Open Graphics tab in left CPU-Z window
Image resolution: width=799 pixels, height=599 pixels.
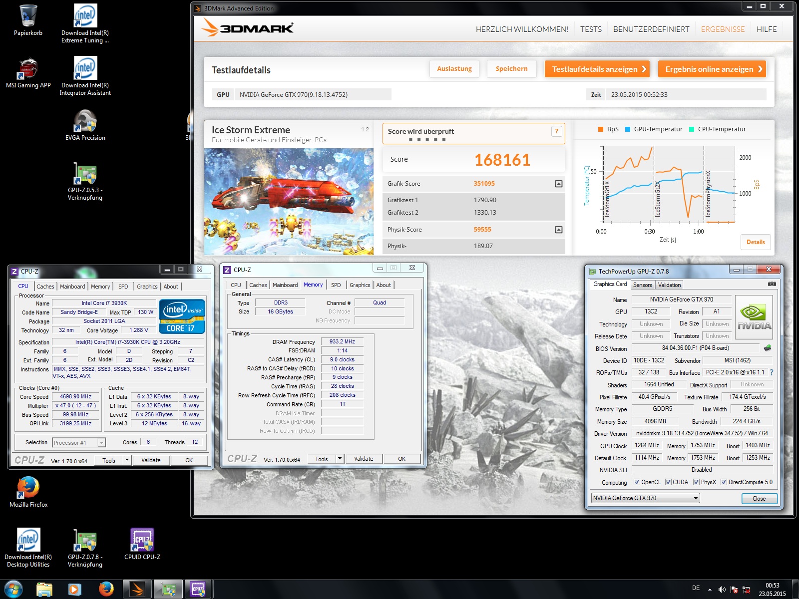[x=147, y=287]
